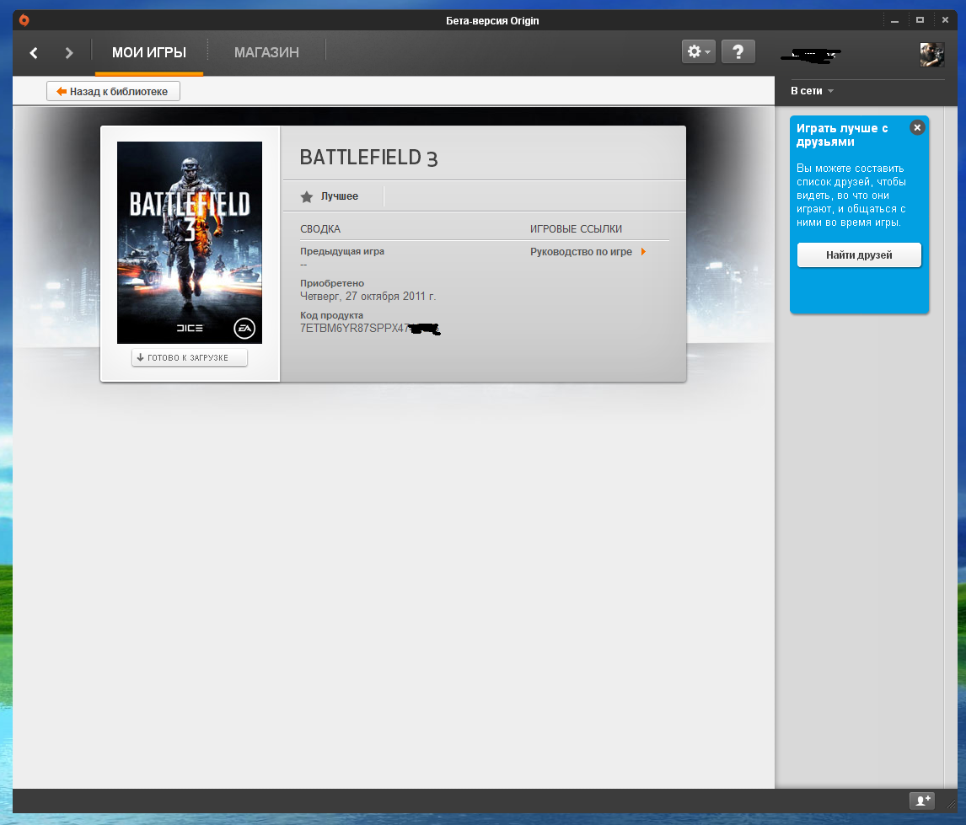Click 'Назад к библиотеке' back button
The height and width of the screenshot is (825, 966).
[113, 91]
